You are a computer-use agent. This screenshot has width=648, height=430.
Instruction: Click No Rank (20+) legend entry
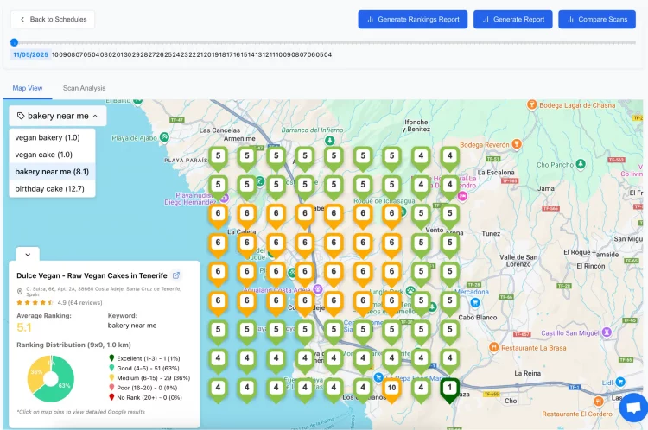tap(145, 397)
